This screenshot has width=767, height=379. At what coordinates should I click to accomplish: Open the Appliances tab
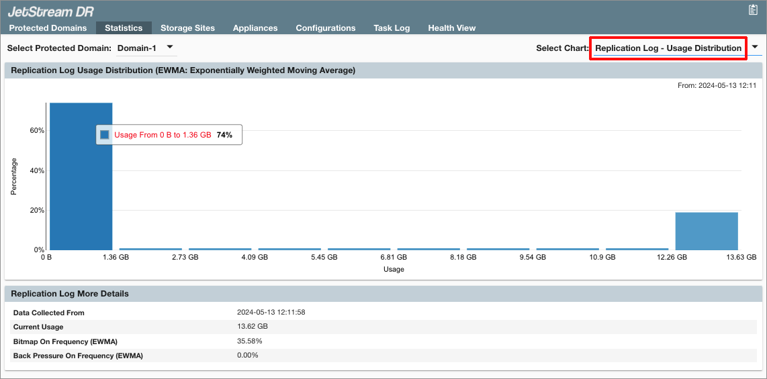[x=255, y=28]
